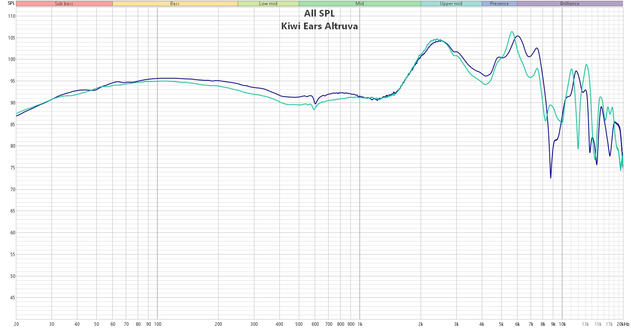The image size is (631, 329).
Task: Click the 20 Hz frequency axis label
Action: 16,324
